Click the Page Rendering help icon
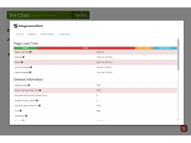This screenshot has width=191, height=143. [30, 72]
